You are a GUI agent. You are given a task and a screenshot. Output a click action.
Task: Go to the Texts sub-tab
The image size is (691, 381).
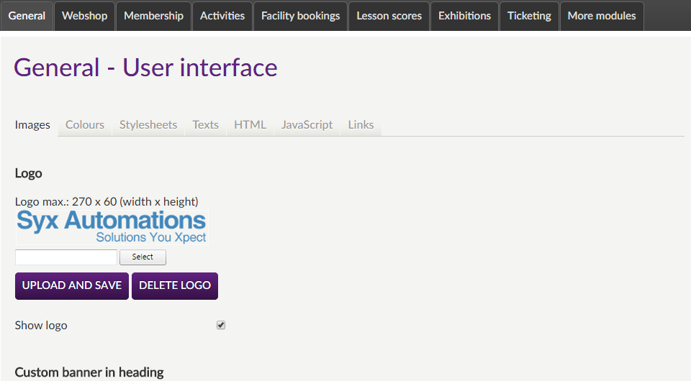tap(205, 125)
